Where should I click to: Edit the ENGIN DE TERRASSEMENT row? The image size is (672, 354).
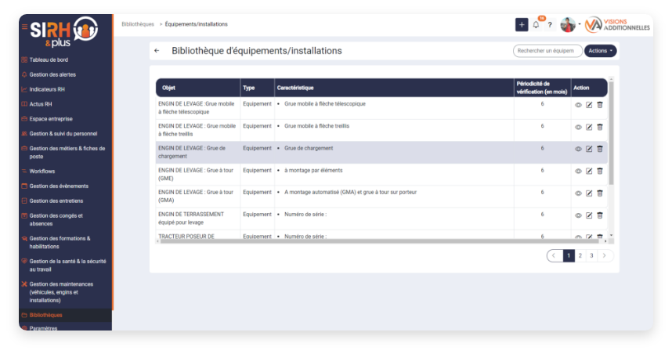[x=589, y=215]
